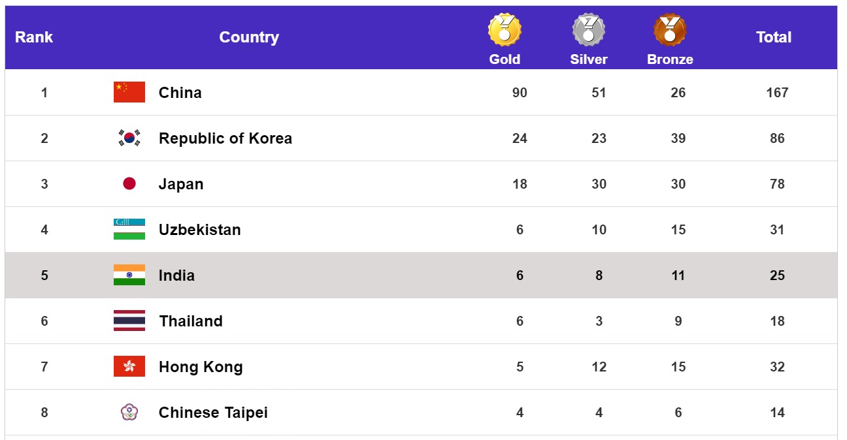Select the highlighted India country name
847x440 pixels.
point(176,275)
